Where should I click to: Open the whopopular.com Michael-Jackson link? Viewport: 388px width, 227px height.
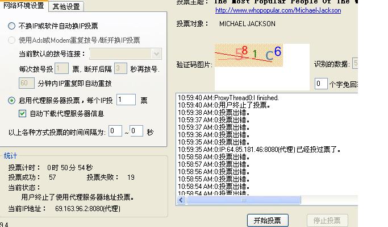click(278, 10)
